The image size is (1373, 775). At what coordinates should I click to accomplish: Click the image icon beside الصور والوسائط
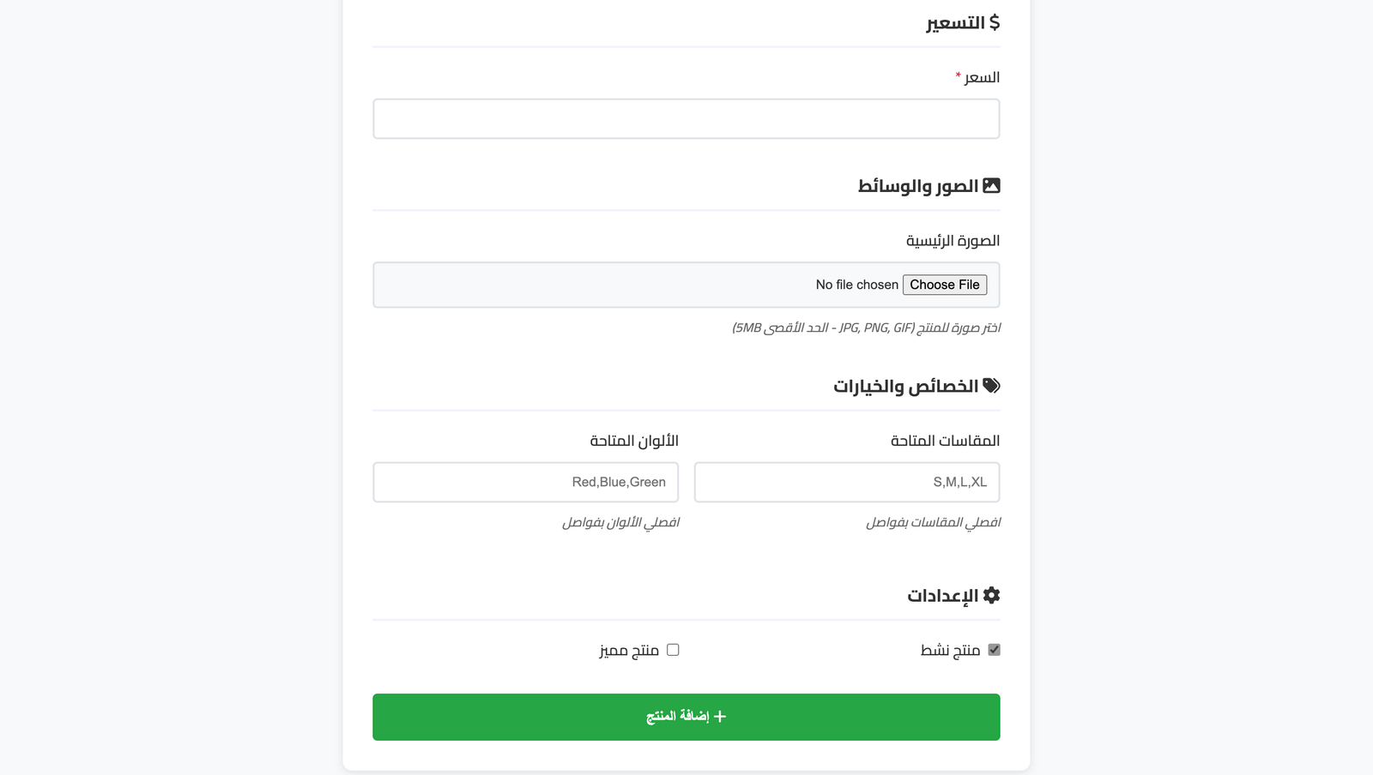pos(991,185)
